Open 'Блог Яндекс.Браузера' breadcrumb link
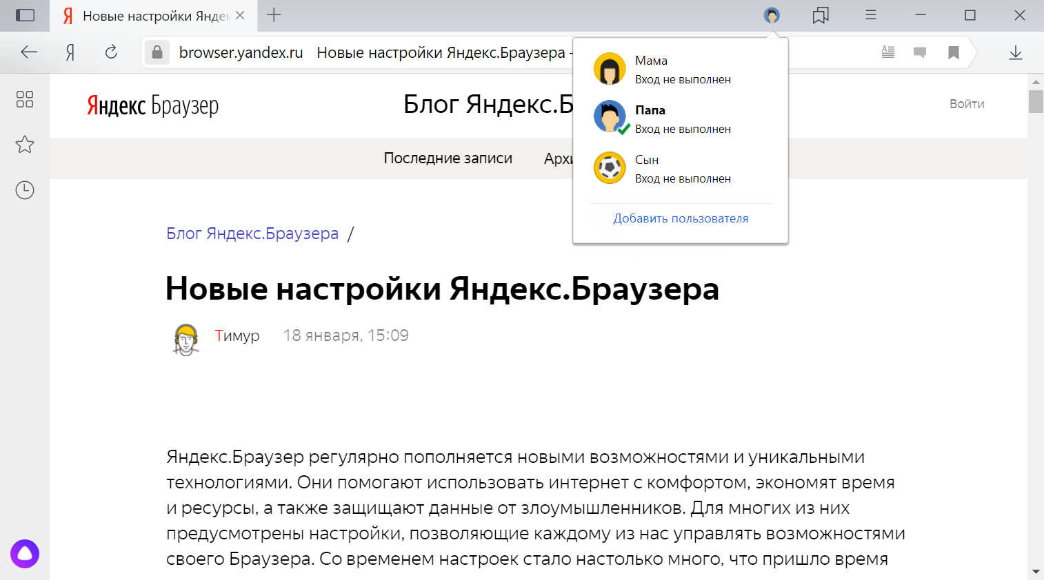1044x580 pixels. pos(252,234)
